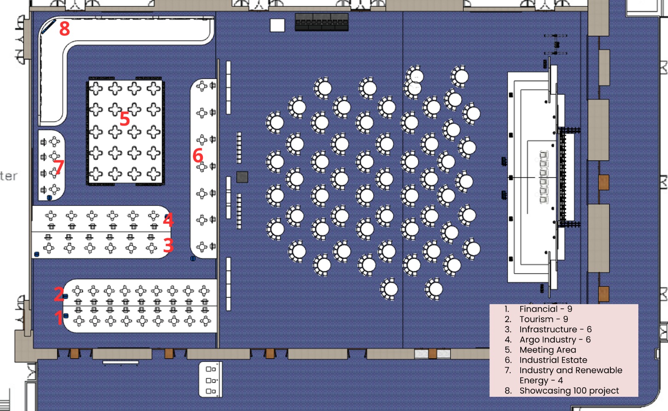Image resolution: width=668 pixels, height=411 pixels.
Task: Click the small gray square near divider
Action: pyautogui.click(x=242, y=177)
